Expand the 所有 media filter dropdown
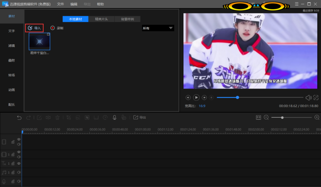Screen dimensions: 321x187 coord(158,28)
